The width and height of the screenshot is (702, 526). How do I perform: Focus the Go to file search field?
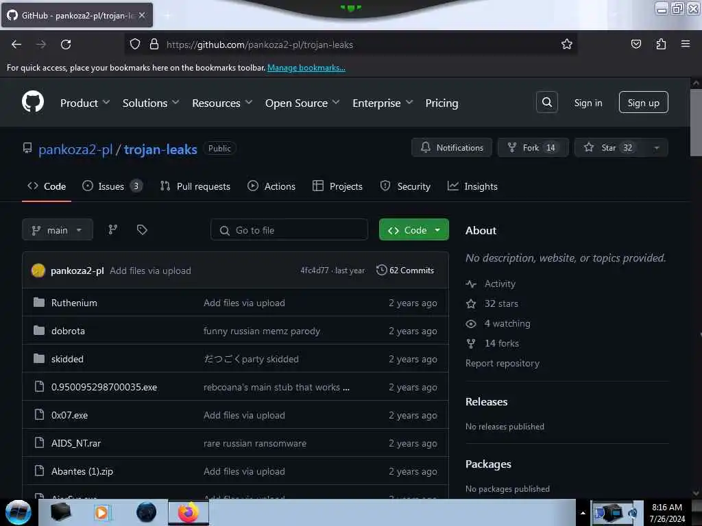pos(289,230)
